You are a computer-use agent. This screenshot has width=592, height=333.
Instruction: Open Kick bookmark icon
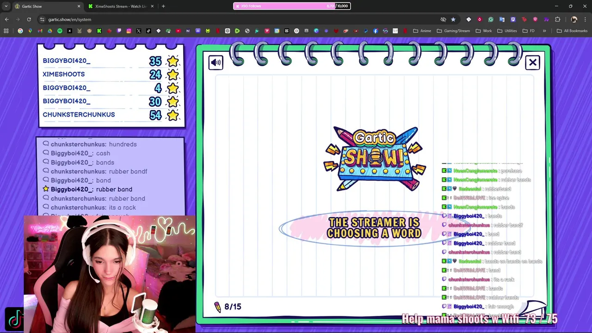click(x=99, y=31)
